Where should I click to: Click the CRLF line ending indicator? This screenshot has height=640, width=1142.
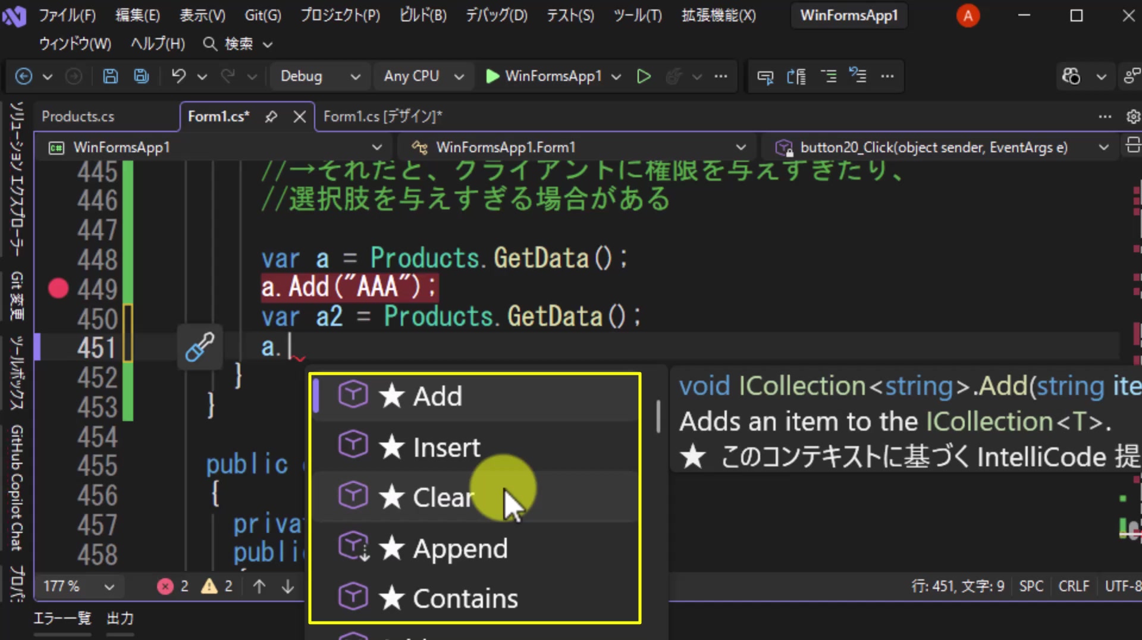[x=1074, y=586]
